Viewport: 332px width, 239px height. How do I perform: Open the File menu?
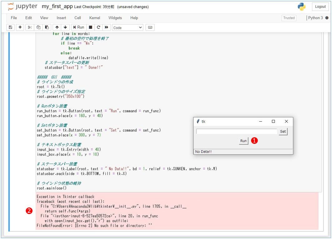14,18
